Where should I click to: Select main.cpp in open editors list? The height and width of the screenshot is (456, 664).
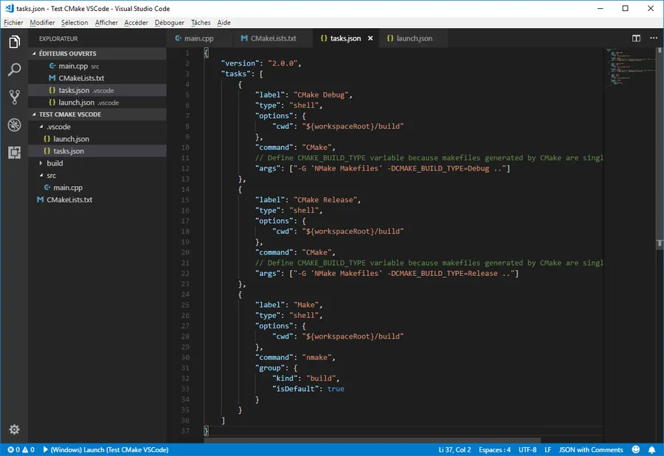tap(97, 66)
